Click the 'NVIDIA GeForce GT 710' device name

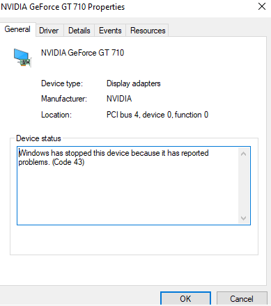[83, 53]
